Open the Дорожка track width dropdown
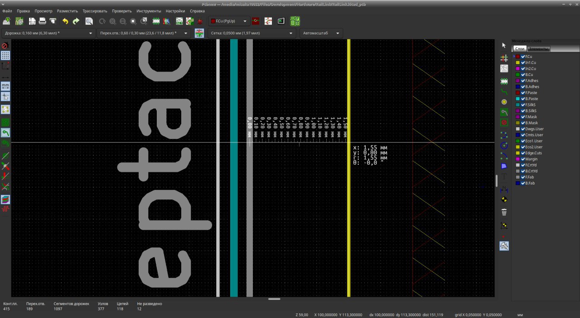Image resolution: width=580 pixels, height=318 pixels. [48, 33]
